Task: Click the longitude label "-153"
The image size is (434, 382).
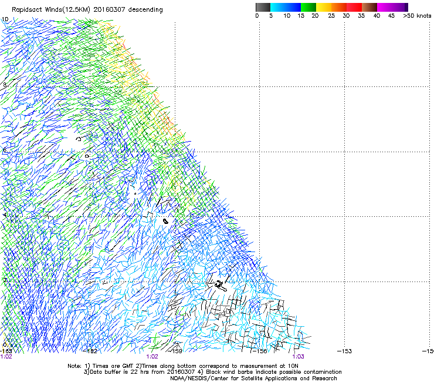Action: click(x=345, y=351)
